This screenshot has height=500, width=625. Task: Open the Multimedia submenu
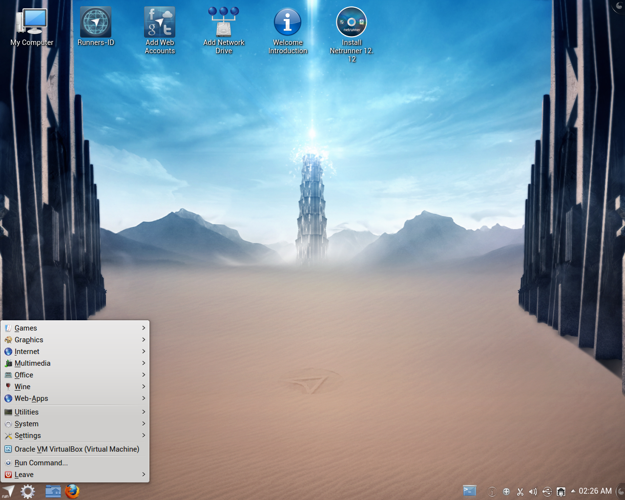pos(75,363)
